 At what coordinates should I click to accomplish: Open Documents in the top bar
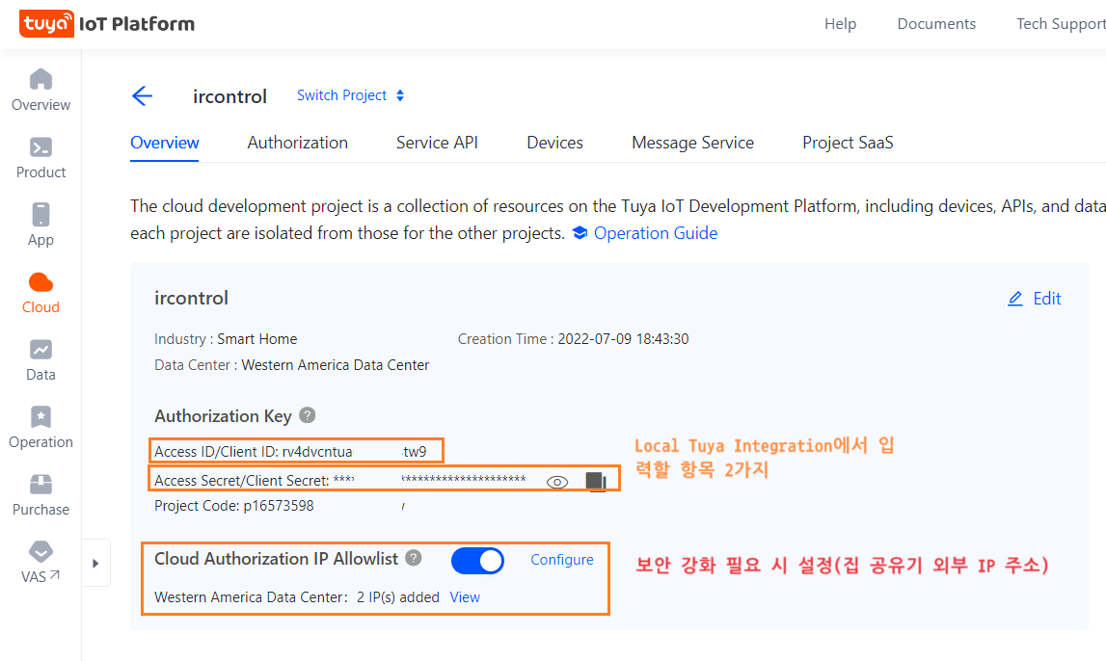point(936,24)
